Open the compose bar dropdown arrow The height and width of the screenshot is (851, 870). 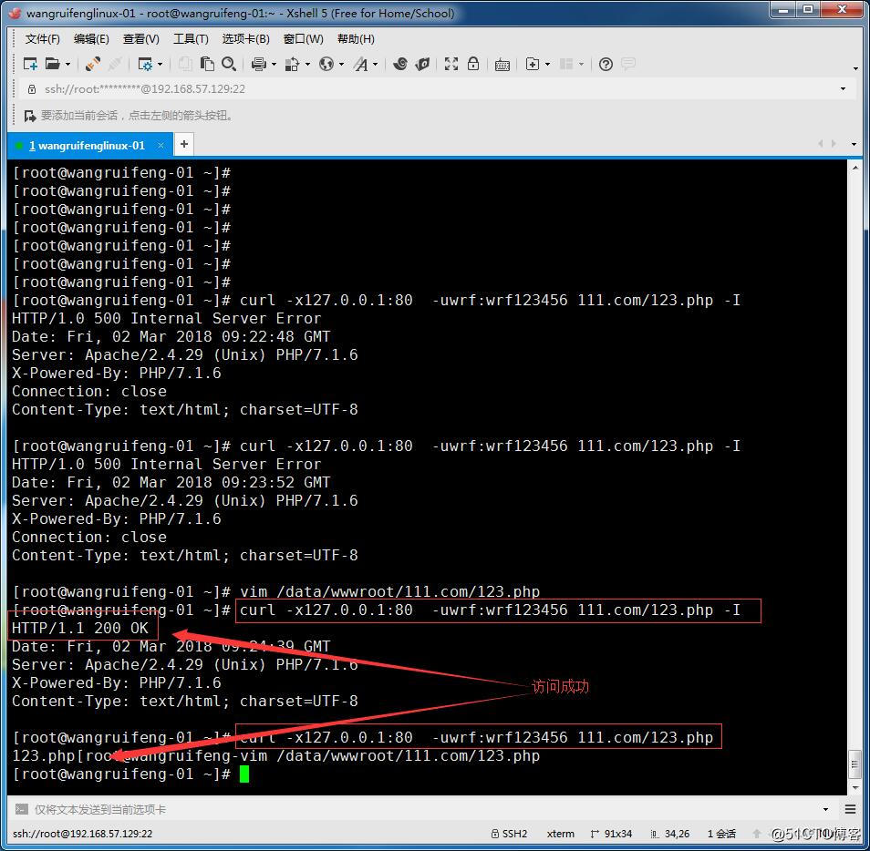pos(825,809)
